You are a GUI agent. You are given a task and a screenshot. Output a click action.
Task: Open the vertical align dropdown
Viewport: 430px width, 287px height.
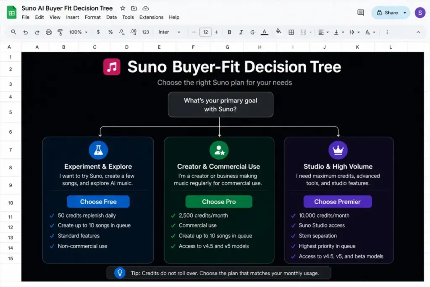coord(339,32)
